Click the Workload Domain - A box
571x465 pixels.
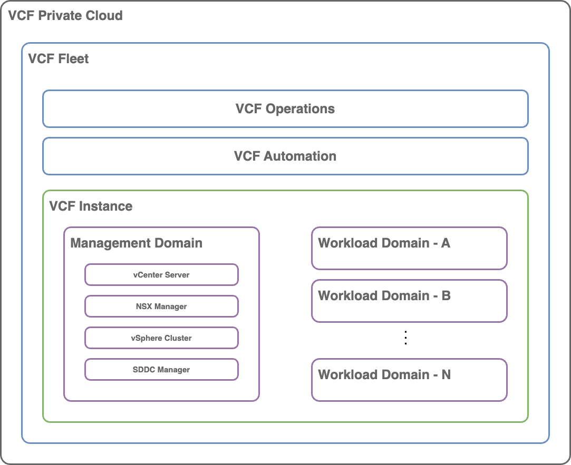(x=409, y=248)
